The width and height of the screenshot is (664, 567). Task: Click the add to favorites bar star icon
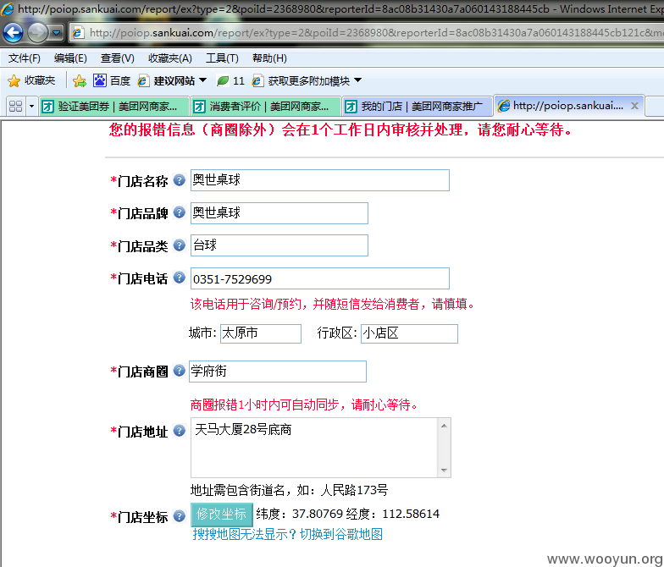[x=80, y=81]
